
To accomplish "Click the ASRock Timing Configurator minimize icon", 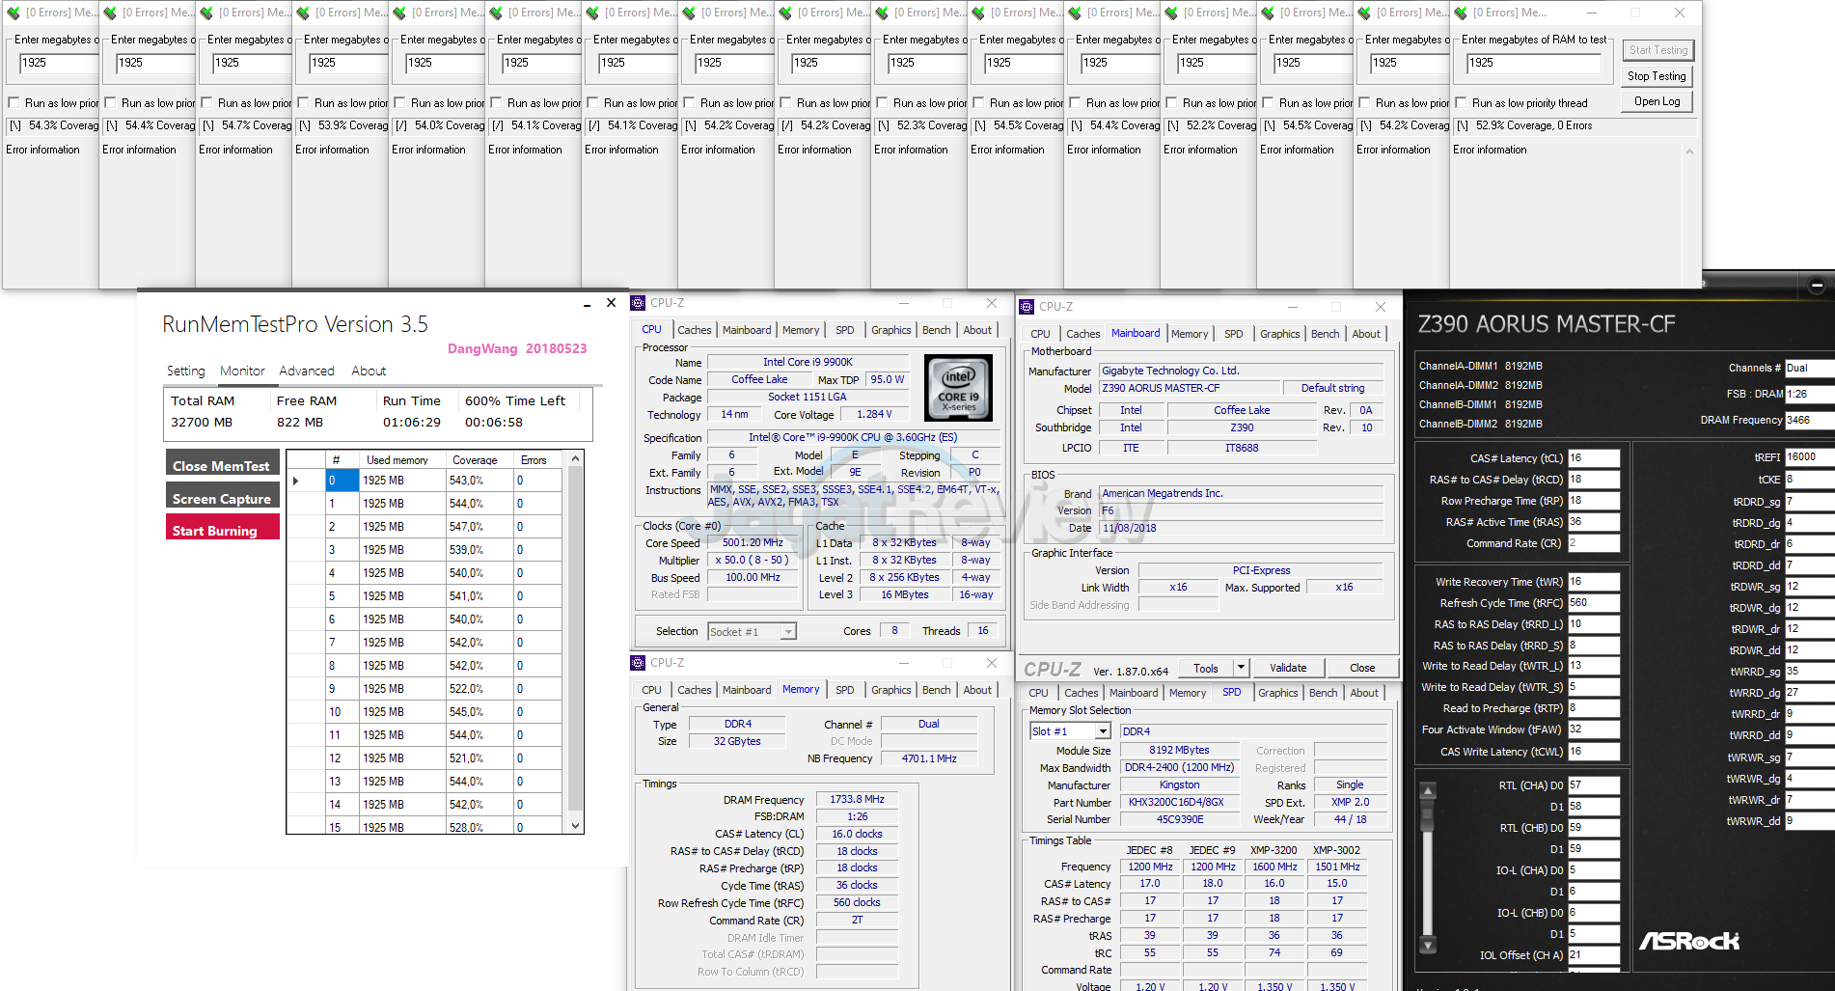I will (x=1817, y=286).
